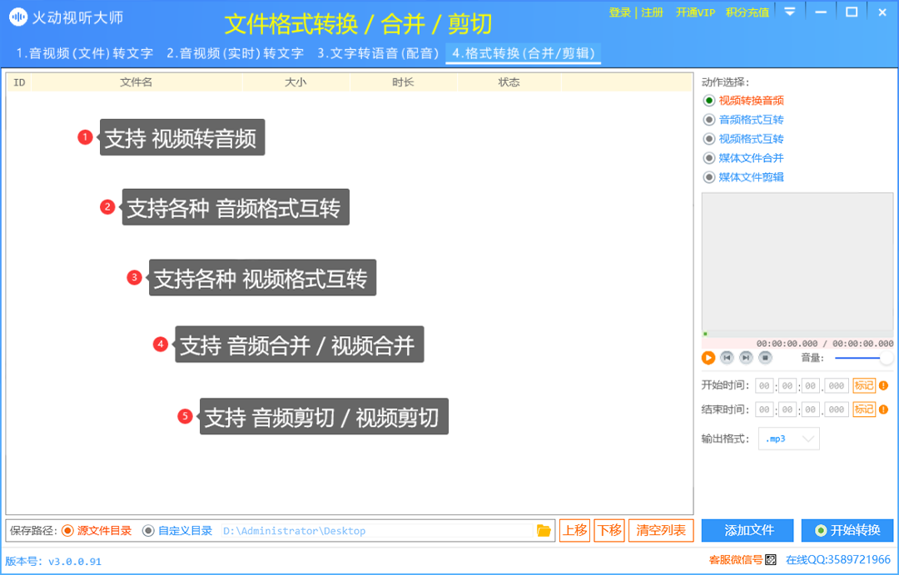Open the 输出格式 .mp3 dropdown
This screenshot has height=575, width=899.
click(789, 439)
